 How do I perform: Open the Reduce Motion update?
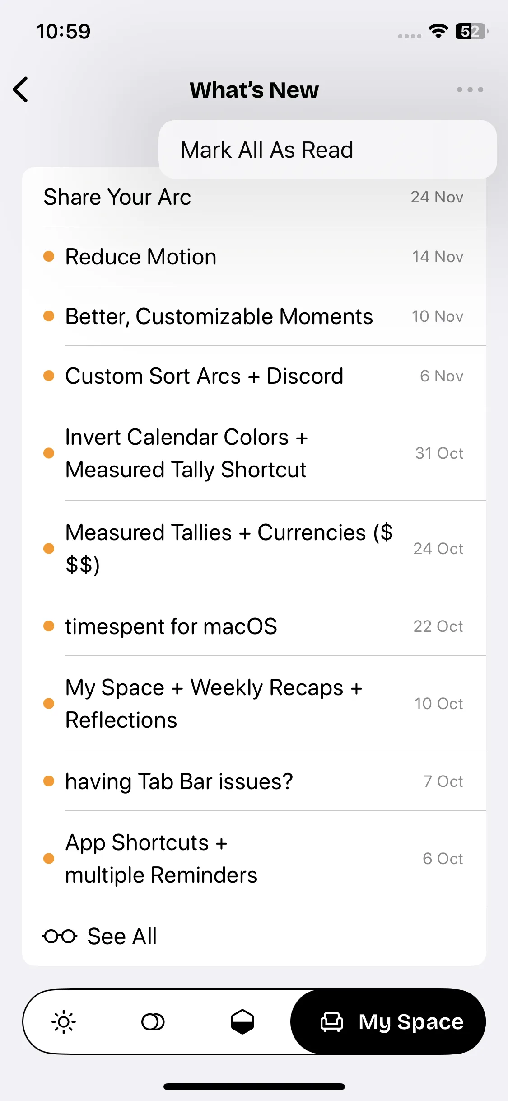point(141,257)
